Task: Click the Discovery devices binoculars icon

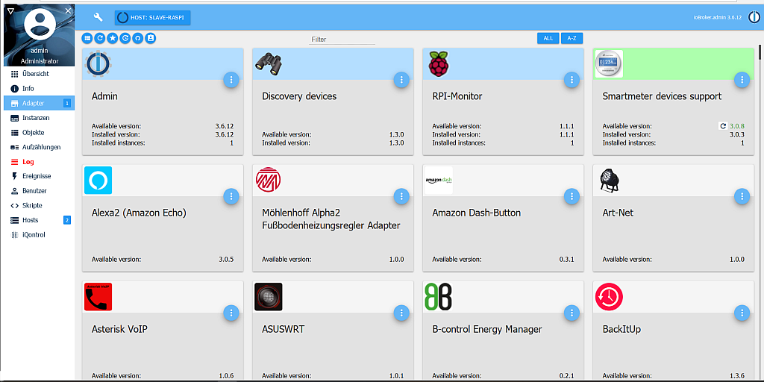Action: pyautogui.click(x=269, y=64)
